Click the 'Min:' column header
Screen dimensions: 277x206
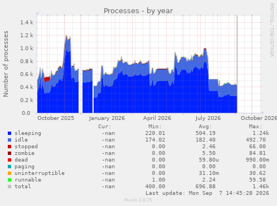tap(155, 127)
